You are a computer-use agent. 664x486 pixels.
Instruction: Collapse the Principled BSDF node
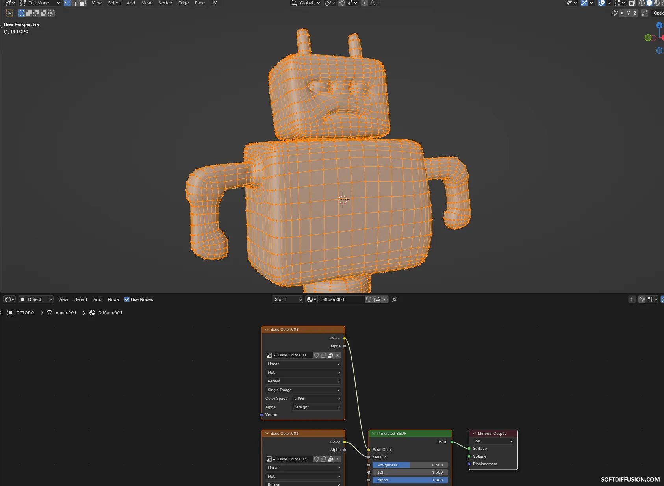[x=374, y=434]
